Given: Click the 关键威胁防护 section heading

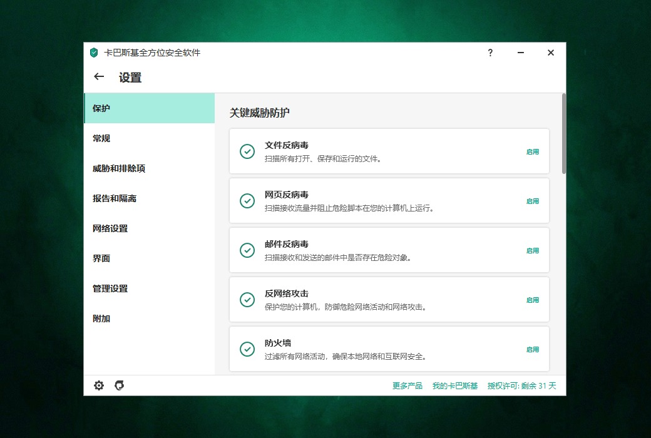Looking at the screenshot, I should coord(260,113).
